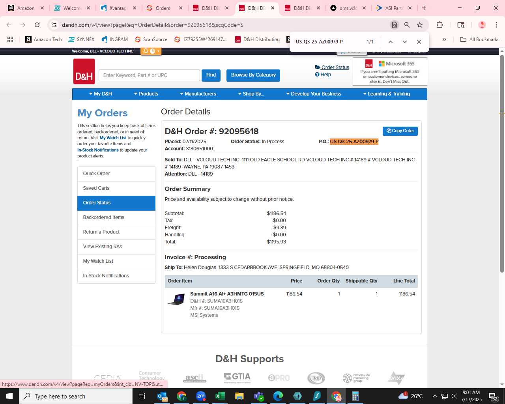This screenshot has height=404, width=505.
Task: Open Chrome profile avatar
Action: pos(482,25)
